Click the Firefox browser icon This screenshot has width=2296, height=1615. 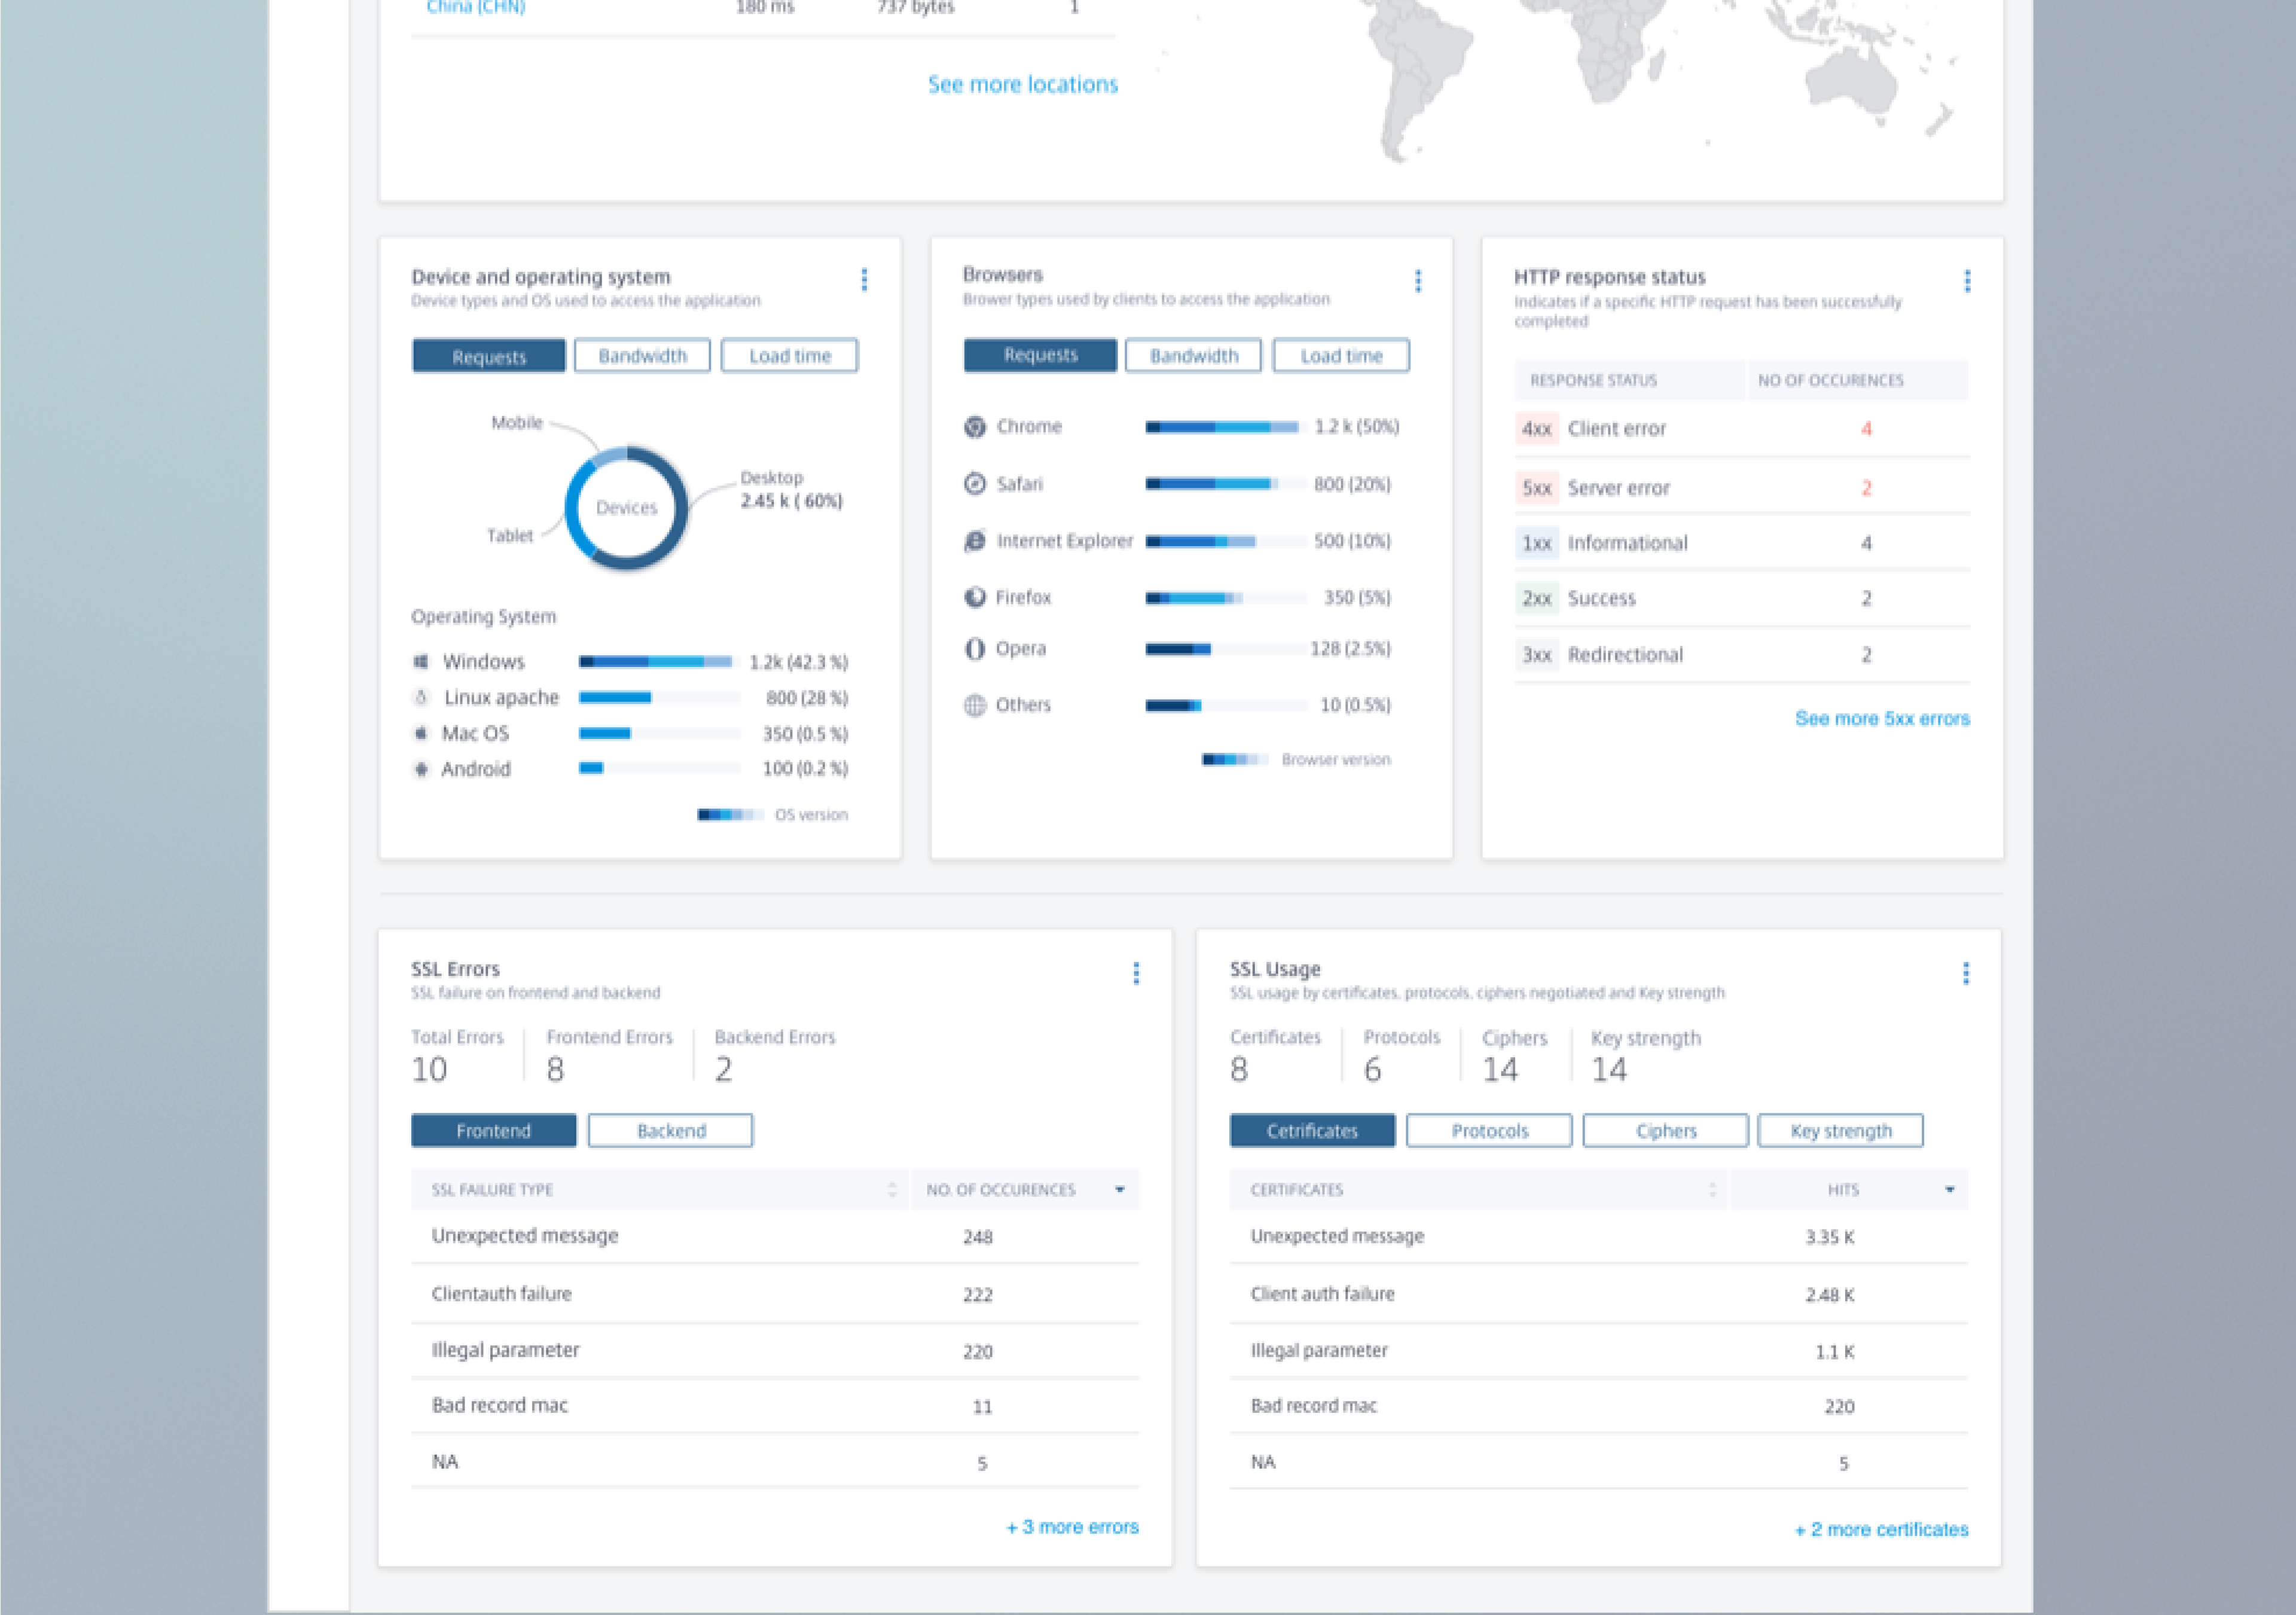click(975, 597)
